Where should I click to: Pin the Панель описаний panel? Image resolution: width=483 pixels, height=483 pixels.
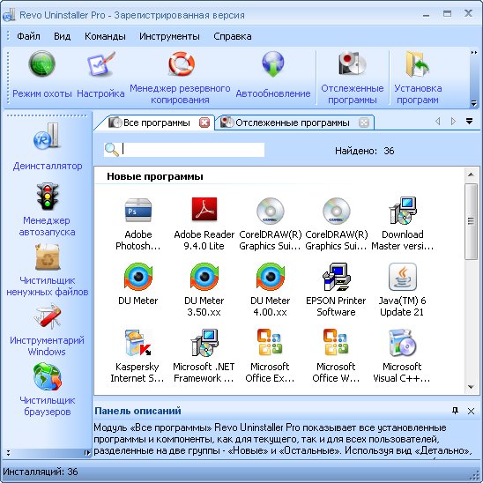click(x=455, y=411)
